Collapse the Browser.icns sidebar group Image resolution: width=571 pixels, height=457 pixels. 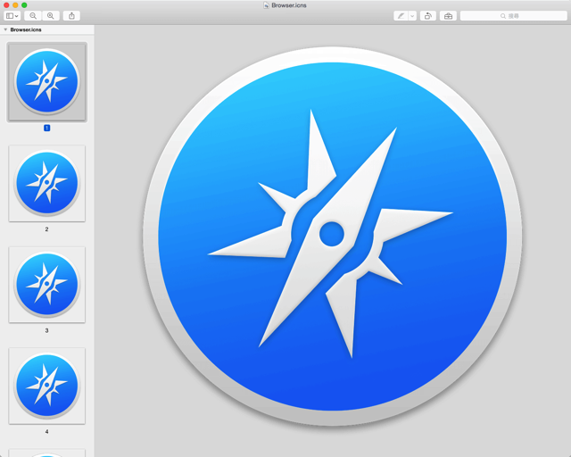click(x=5, y=29)
